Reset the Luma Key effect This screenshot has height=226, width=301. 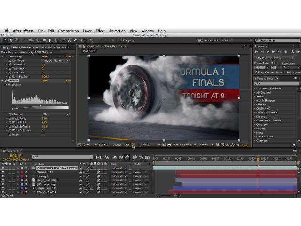(x=45, y=56)
